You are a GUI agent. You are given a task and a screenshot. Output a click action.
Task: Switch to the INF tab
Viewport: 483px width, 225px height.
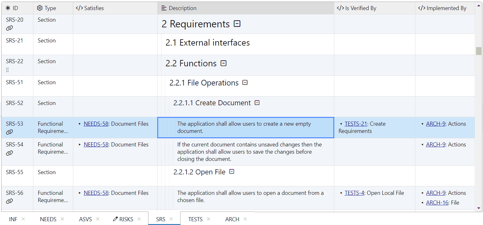click(x=13, y=219)
